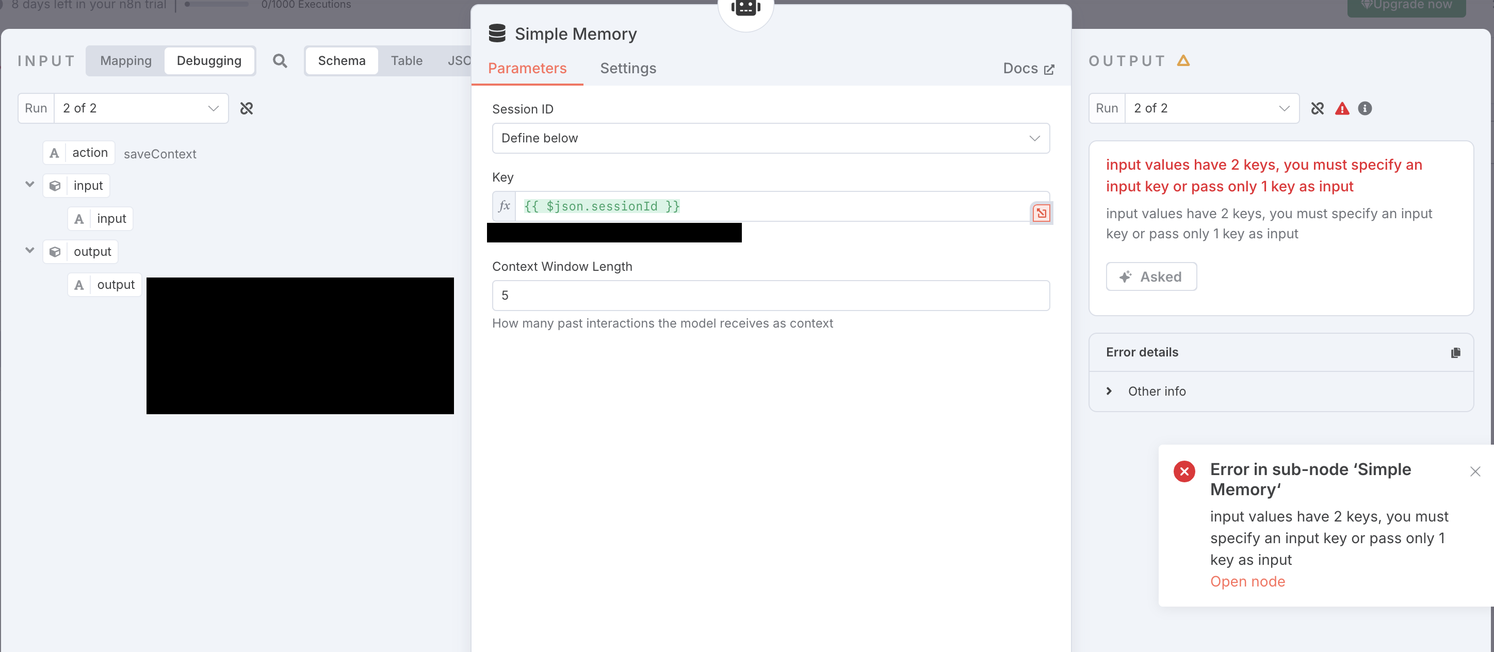Select the Parameters tab
Viewport: 1494px width, 652px height.
[527, 69]
